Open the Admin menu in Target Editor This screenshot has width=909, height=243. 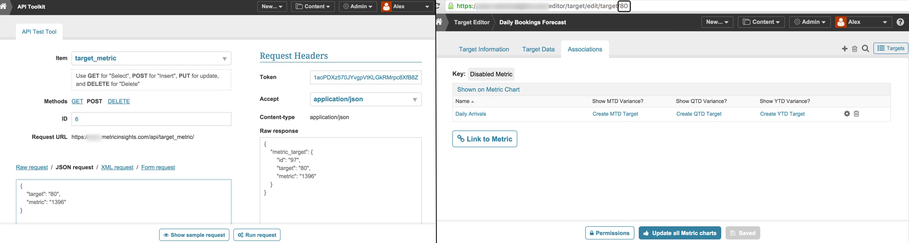click(x=810, y=22)
